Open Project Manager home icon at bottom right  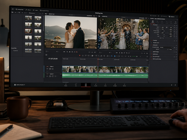[x=172, y=85]
